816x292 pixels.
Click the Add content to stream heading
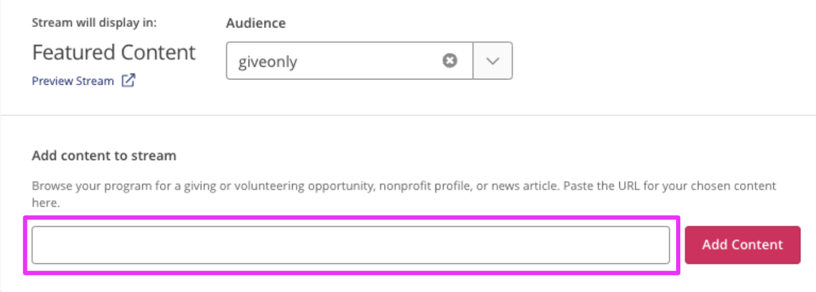point(104,156)
